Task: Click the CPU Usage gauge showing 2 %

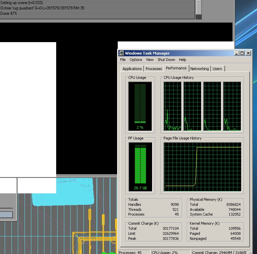Action: tap(140, 106)
